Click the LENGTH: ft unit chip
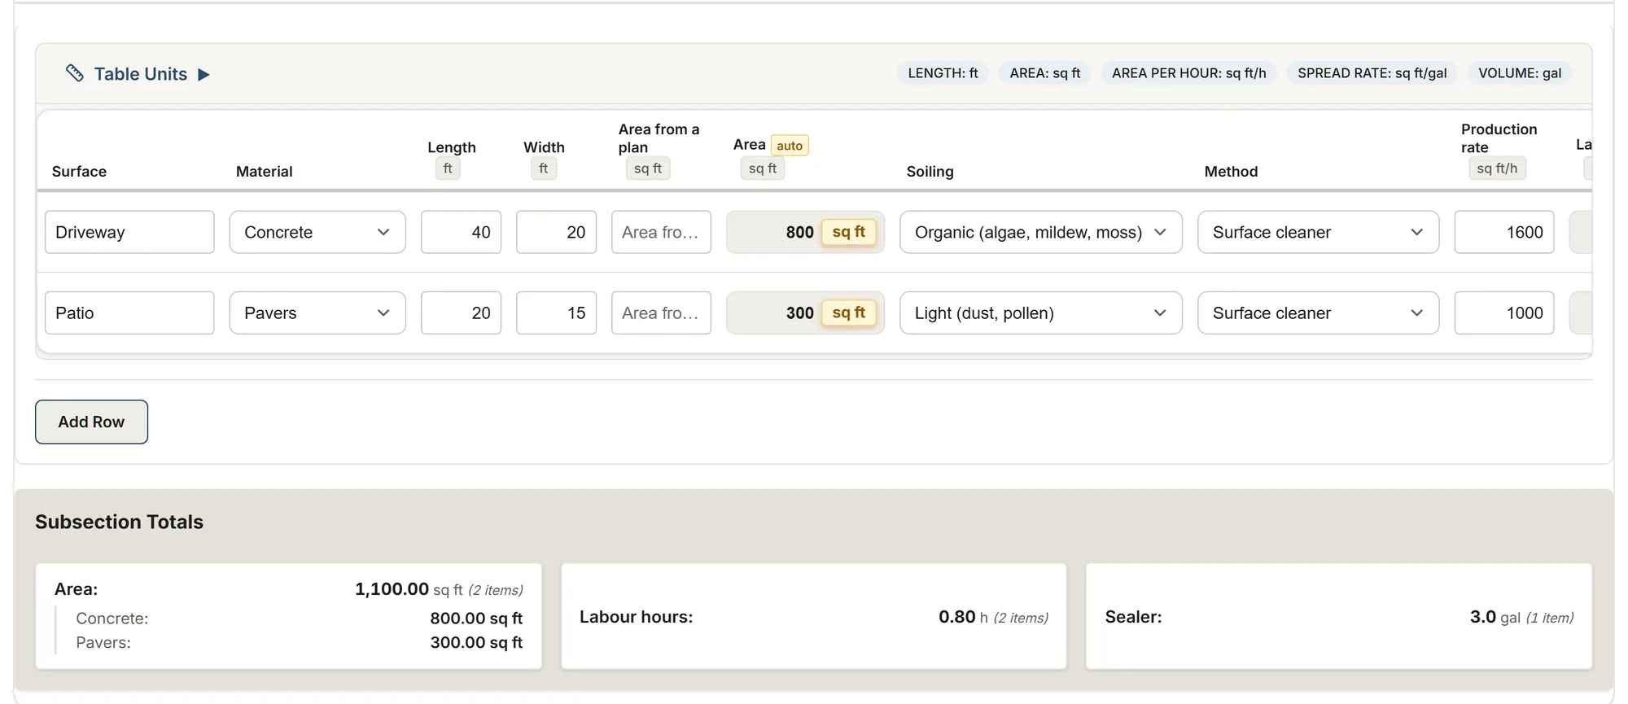The height and width of the screenshot is (704, 1628). click(x=943, y=73)
